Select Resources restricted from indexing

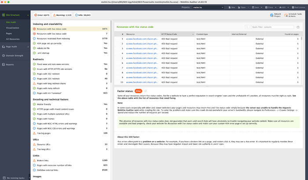pos(70,39)
